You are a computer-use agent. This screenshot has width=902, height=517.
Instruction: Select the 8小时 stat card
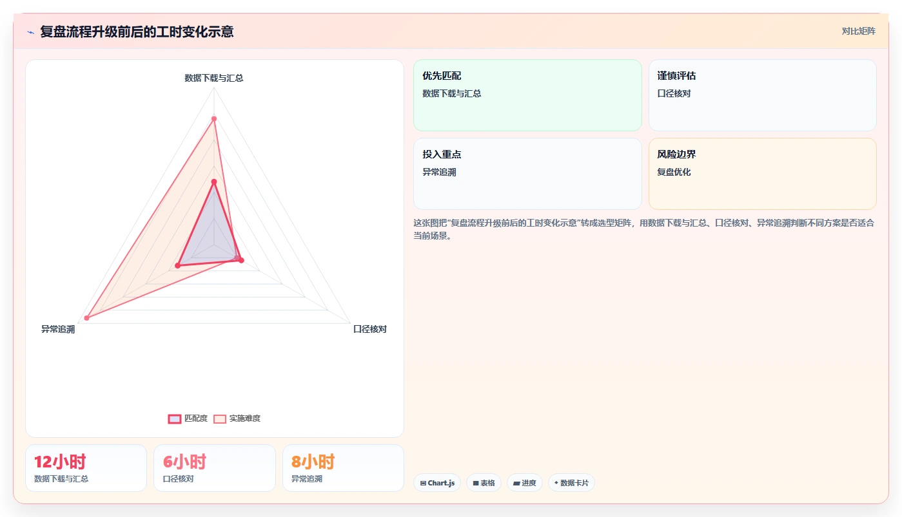343,468
